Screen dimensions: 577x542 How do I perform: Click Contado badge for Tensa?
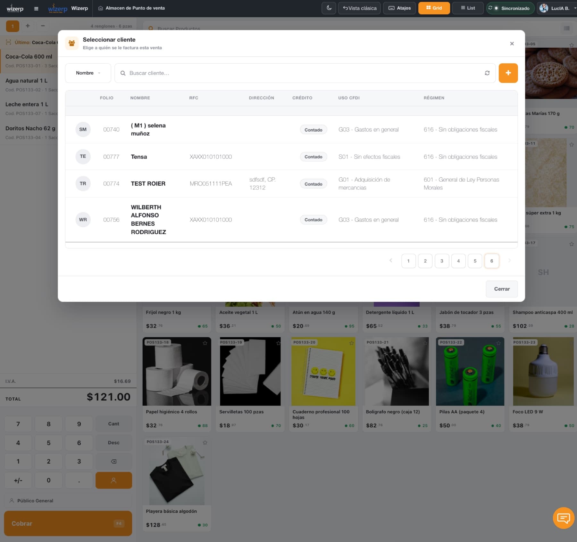[314, 157]
